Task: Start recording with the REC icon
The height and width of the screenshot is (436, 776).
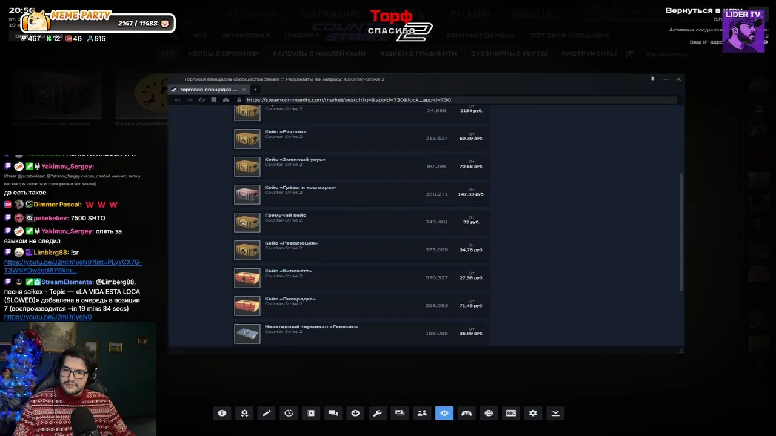Action: (510, 413)
